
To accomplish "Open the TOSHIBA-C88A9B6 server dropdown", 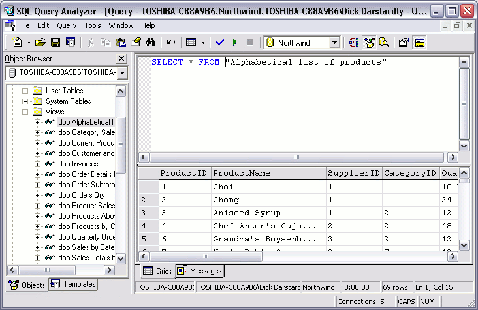I will click(x=122, y=73).
